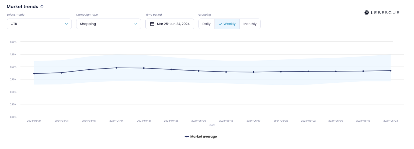Screen dimensions: 414x149
Task: Click the checkmark icon on Weekly
Action: [220, 24]
